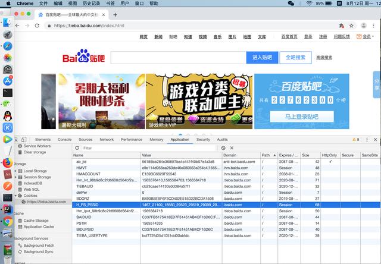Select the ab_jid cookie row
381x264 pixels.
coord(226,162)
